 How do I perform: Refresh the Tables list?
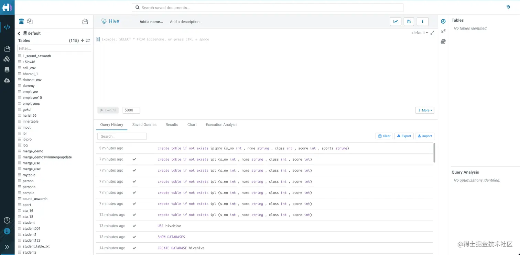pyautogui.click(x=88, y=40)
